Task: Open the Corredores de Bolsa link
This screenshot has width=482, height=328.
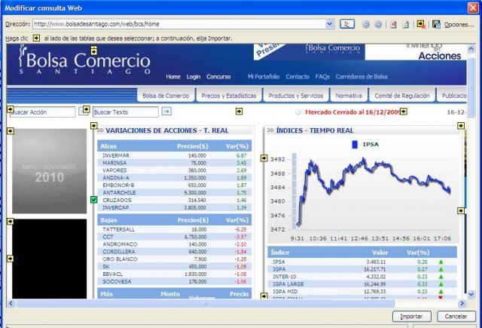Action: pos(361,76)
